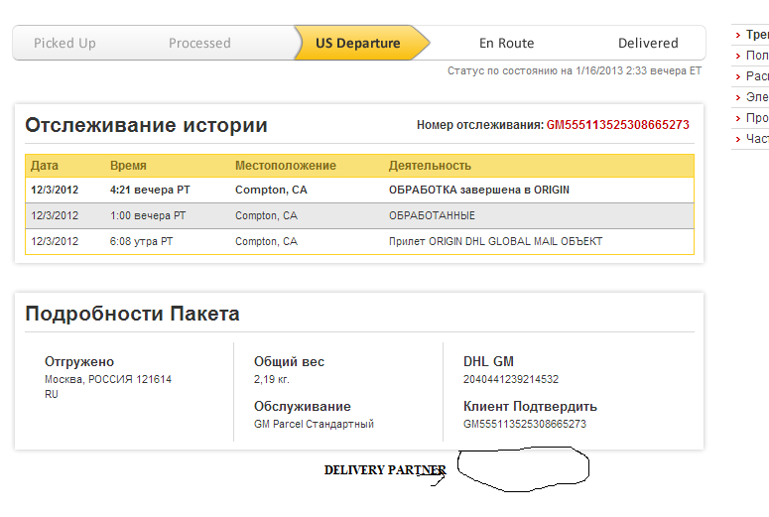Select the Processed progress step

pos(199,44)
